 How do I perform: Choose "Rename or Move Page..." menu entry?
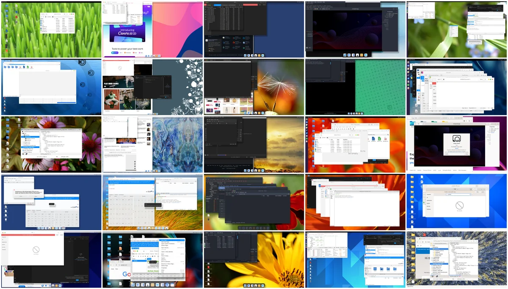click(172, 264)
